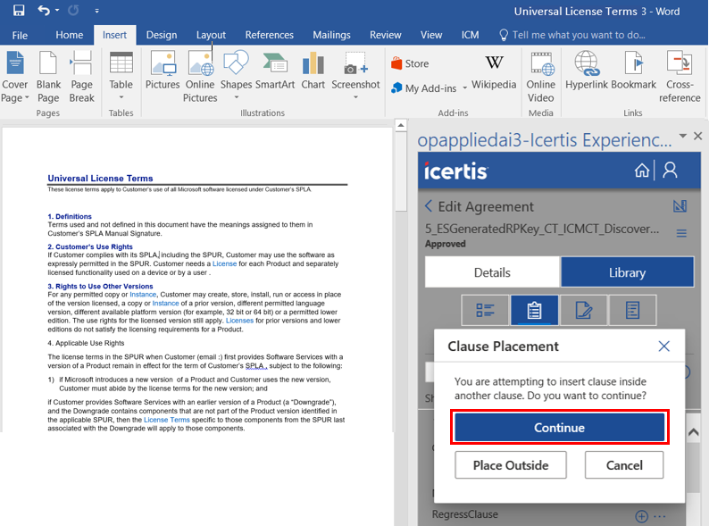Viewport: 709px width, 526px height.
Task: Open the Undo history dropdown arrow
Action: (57, 10)
